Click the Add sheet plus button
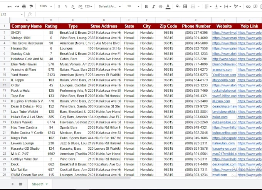This screenshot has height=190, width=262. [x=13, y=184]
